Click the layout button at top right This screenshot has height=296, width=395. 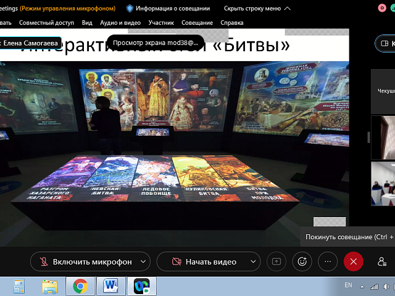coord(385,44)
